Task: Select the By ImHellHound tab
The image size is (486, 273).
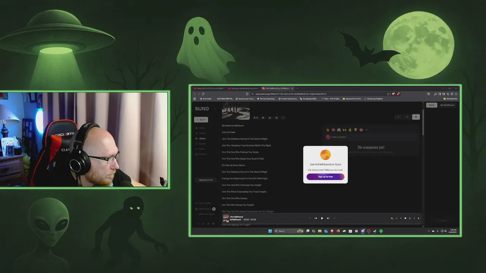Action: tap(447, 105)
